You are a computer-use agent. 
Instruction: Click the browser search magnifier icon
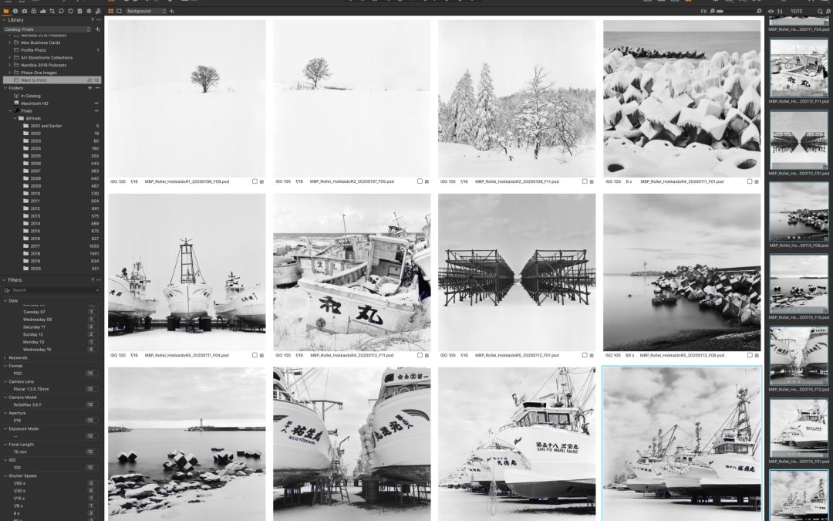[820, 11]
